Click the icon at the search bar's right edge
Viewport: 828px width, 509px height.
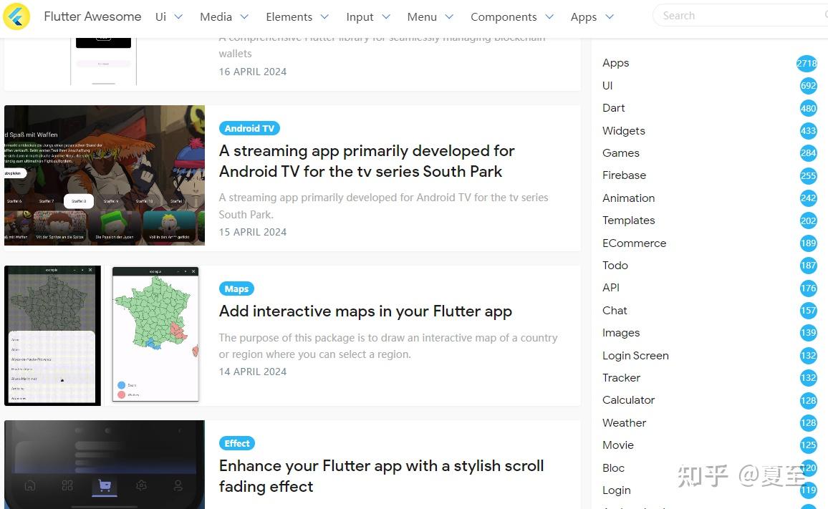point(824,15)
